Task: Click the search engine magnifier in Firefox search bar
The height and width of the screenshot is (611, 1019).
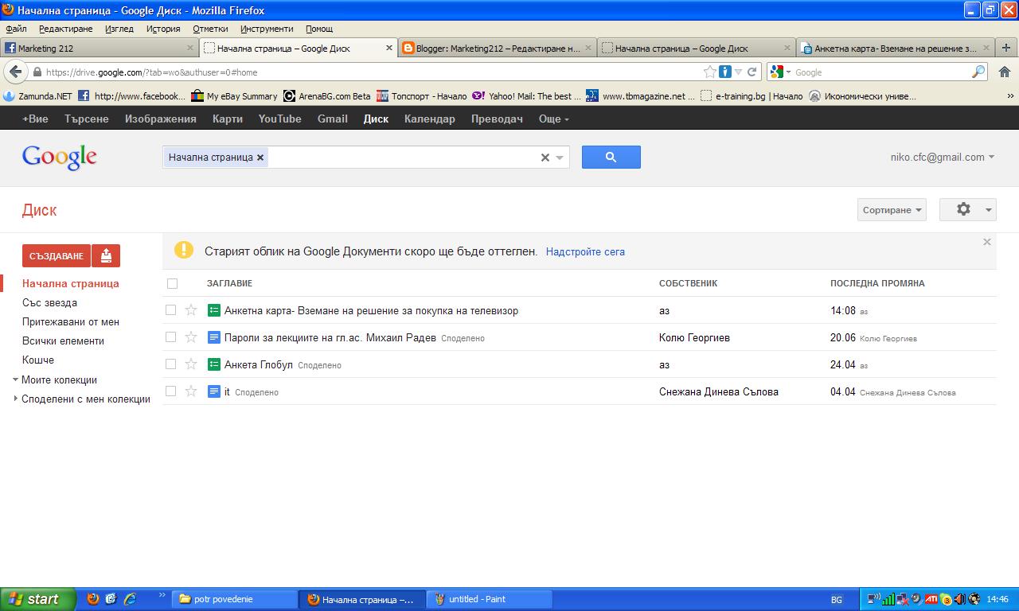Action: point(978,72)
